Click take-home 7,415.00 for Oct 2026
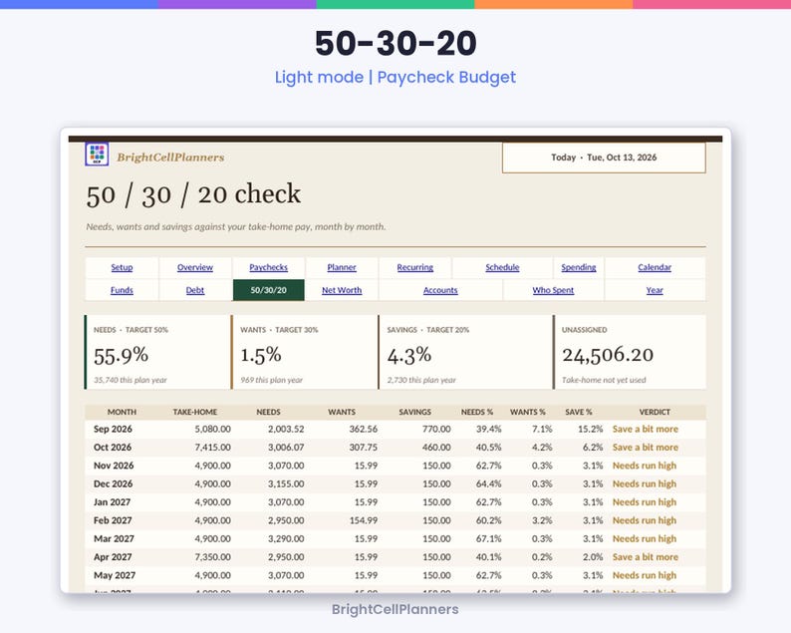The height and width of the screenshot is (633, 791). coord(213,448)
